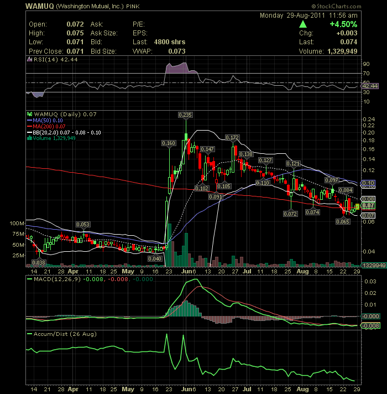Click the Last 4800 shrs value
This screenshot has height=394, width=387.
click(170, 42)
